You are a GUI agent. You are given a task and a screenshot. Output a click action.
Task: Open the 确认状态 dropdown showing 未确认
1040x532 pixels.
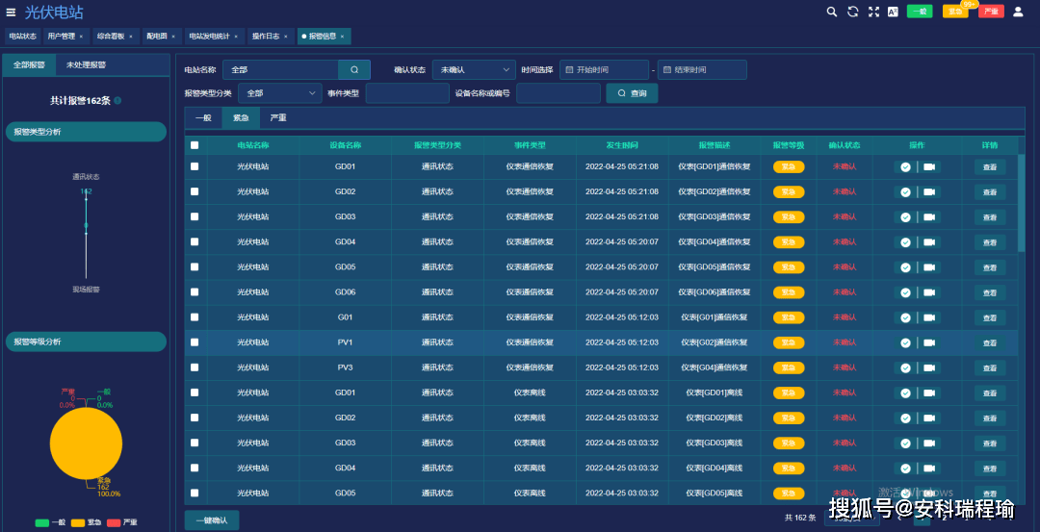click(474, 69)
